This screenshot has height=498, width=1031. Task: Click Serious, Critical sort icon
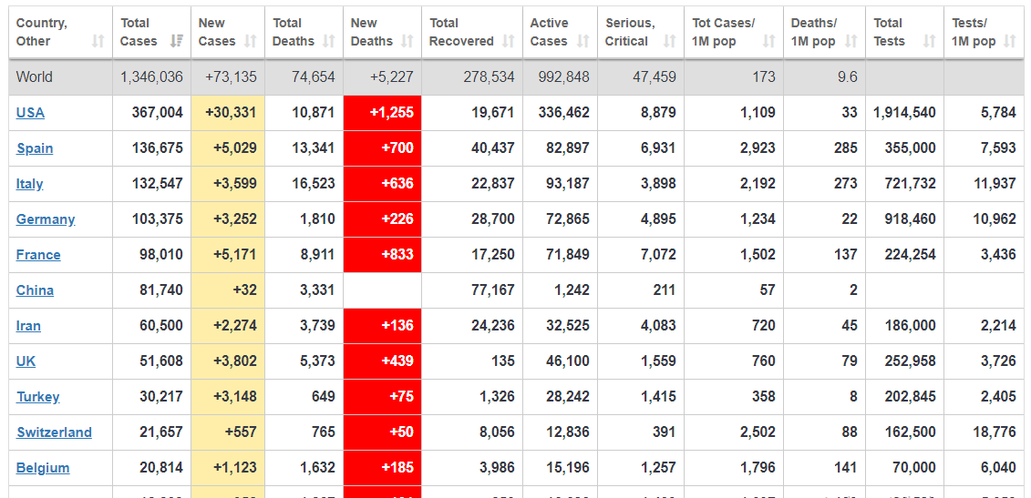pos(669,41)
